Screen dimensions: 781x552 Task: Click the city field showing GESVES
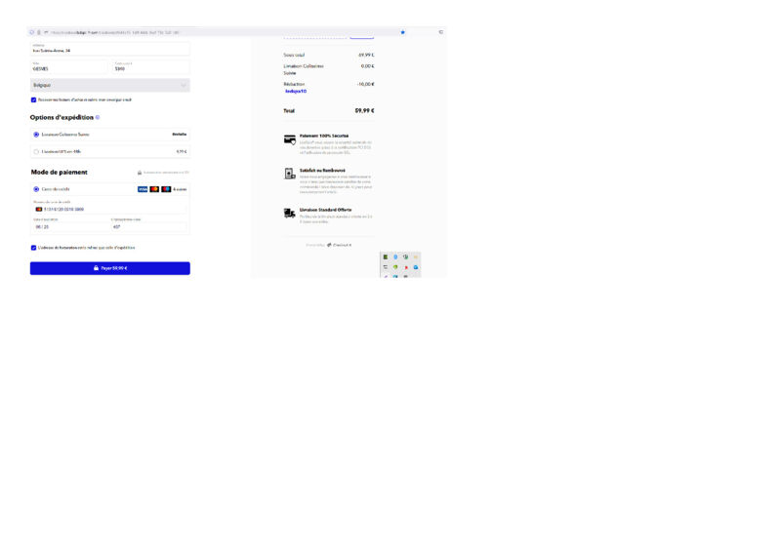68,66
